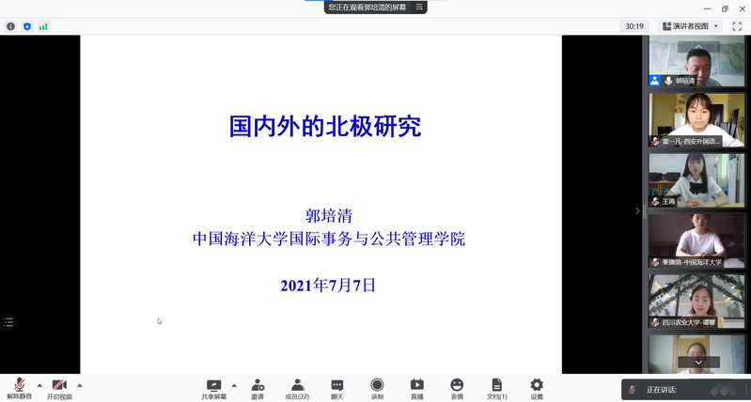Open the 聊天 chat panel
Screen dimensions: 751x402
tap(336, 386)
